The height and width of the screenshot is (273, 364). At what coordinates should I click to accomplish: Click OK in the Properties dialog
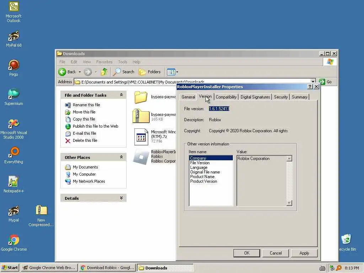247,253
